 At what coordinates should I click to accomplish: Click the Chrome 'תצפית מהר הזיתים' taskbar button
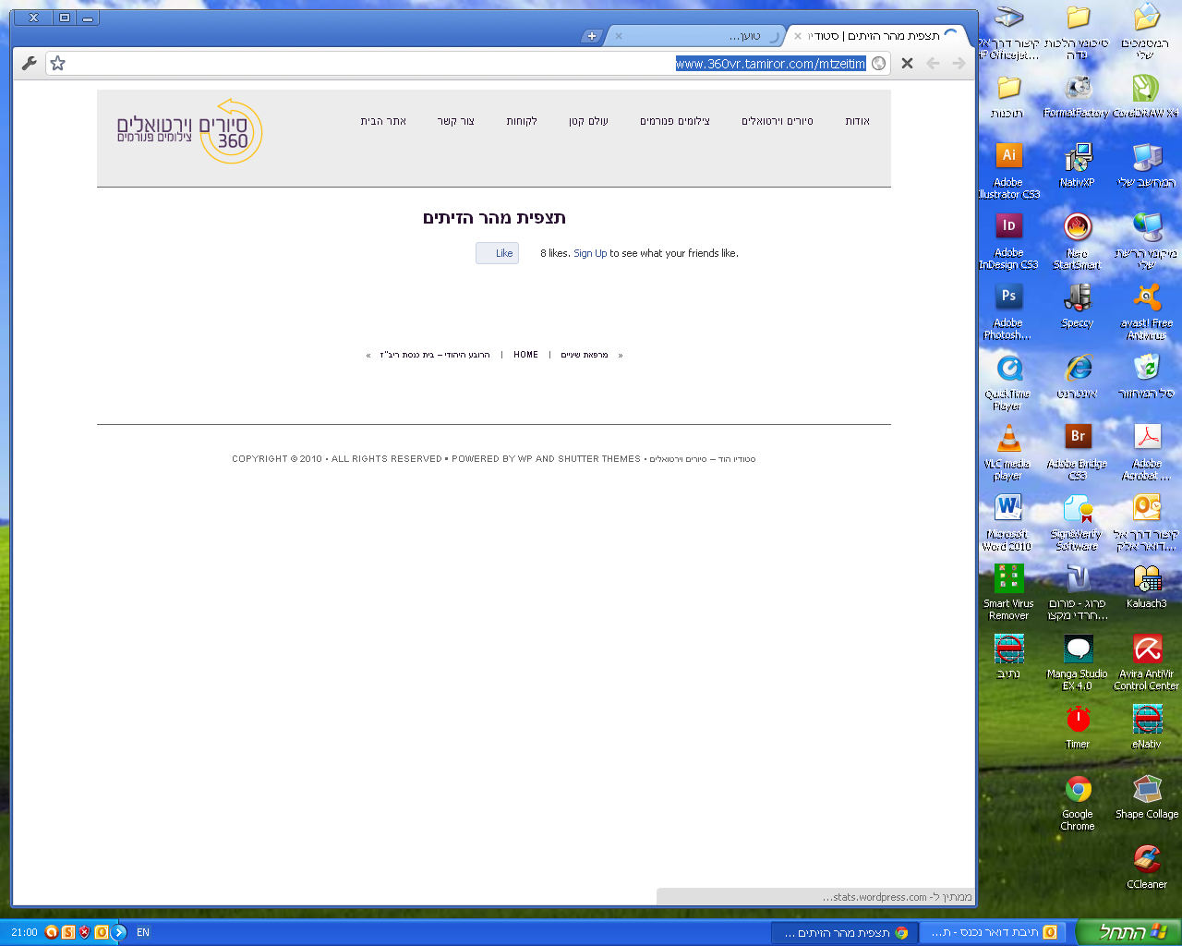844,932
